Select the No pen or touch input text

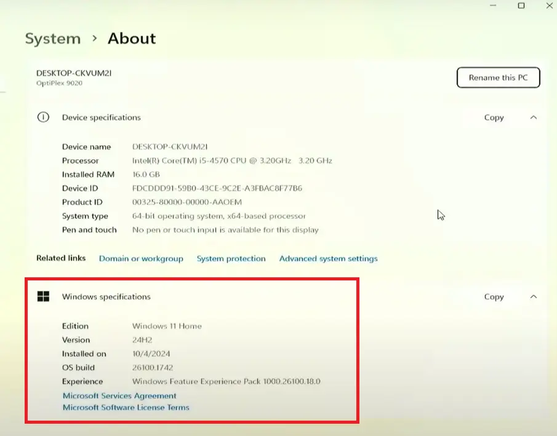click(x=225, y=230)
